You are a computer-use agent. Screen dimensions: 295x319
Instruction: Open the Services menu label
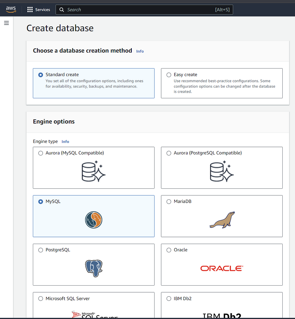pyautogui.click(x=42, y=10)
